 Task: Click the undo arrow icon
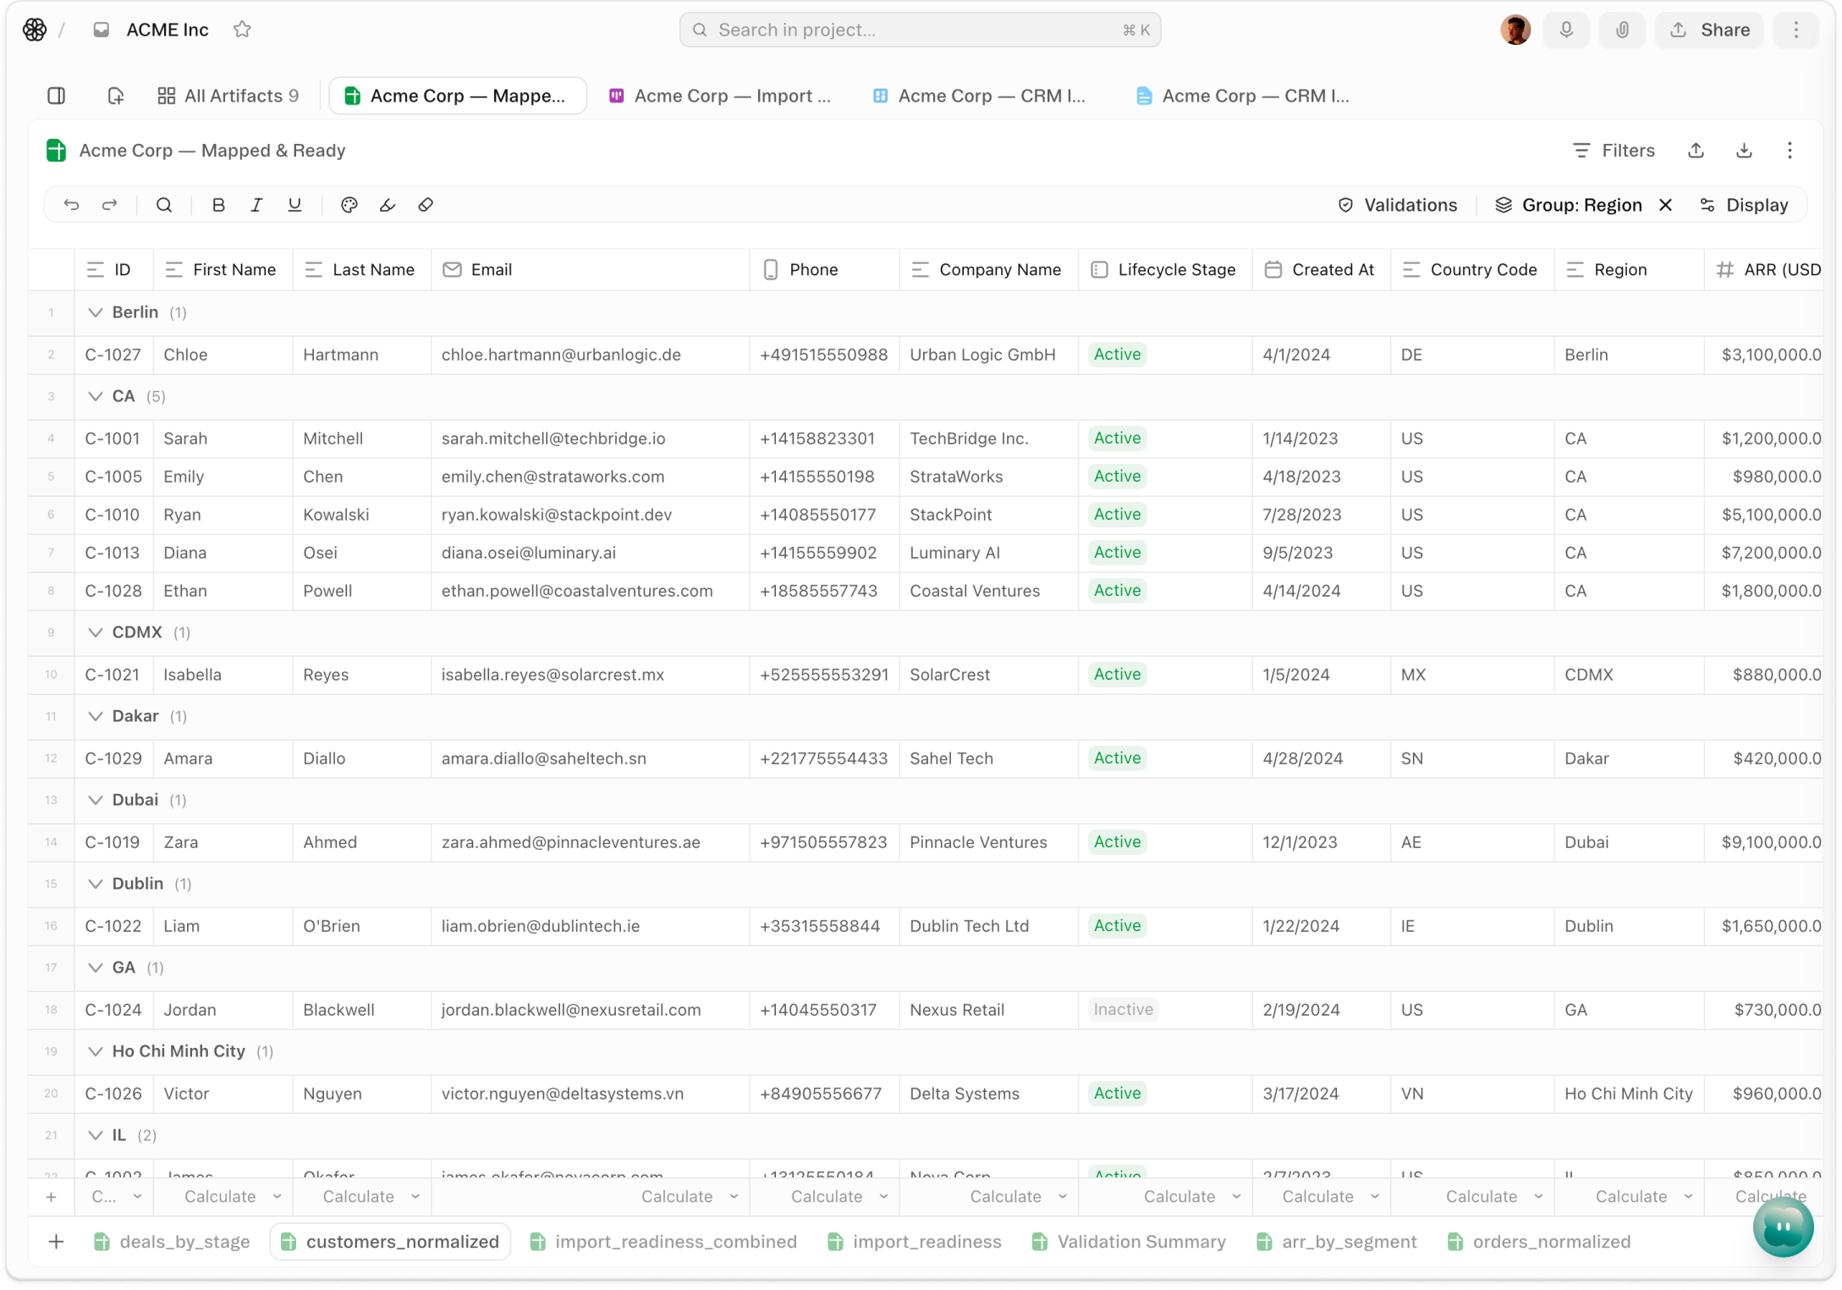click(71, 205)
